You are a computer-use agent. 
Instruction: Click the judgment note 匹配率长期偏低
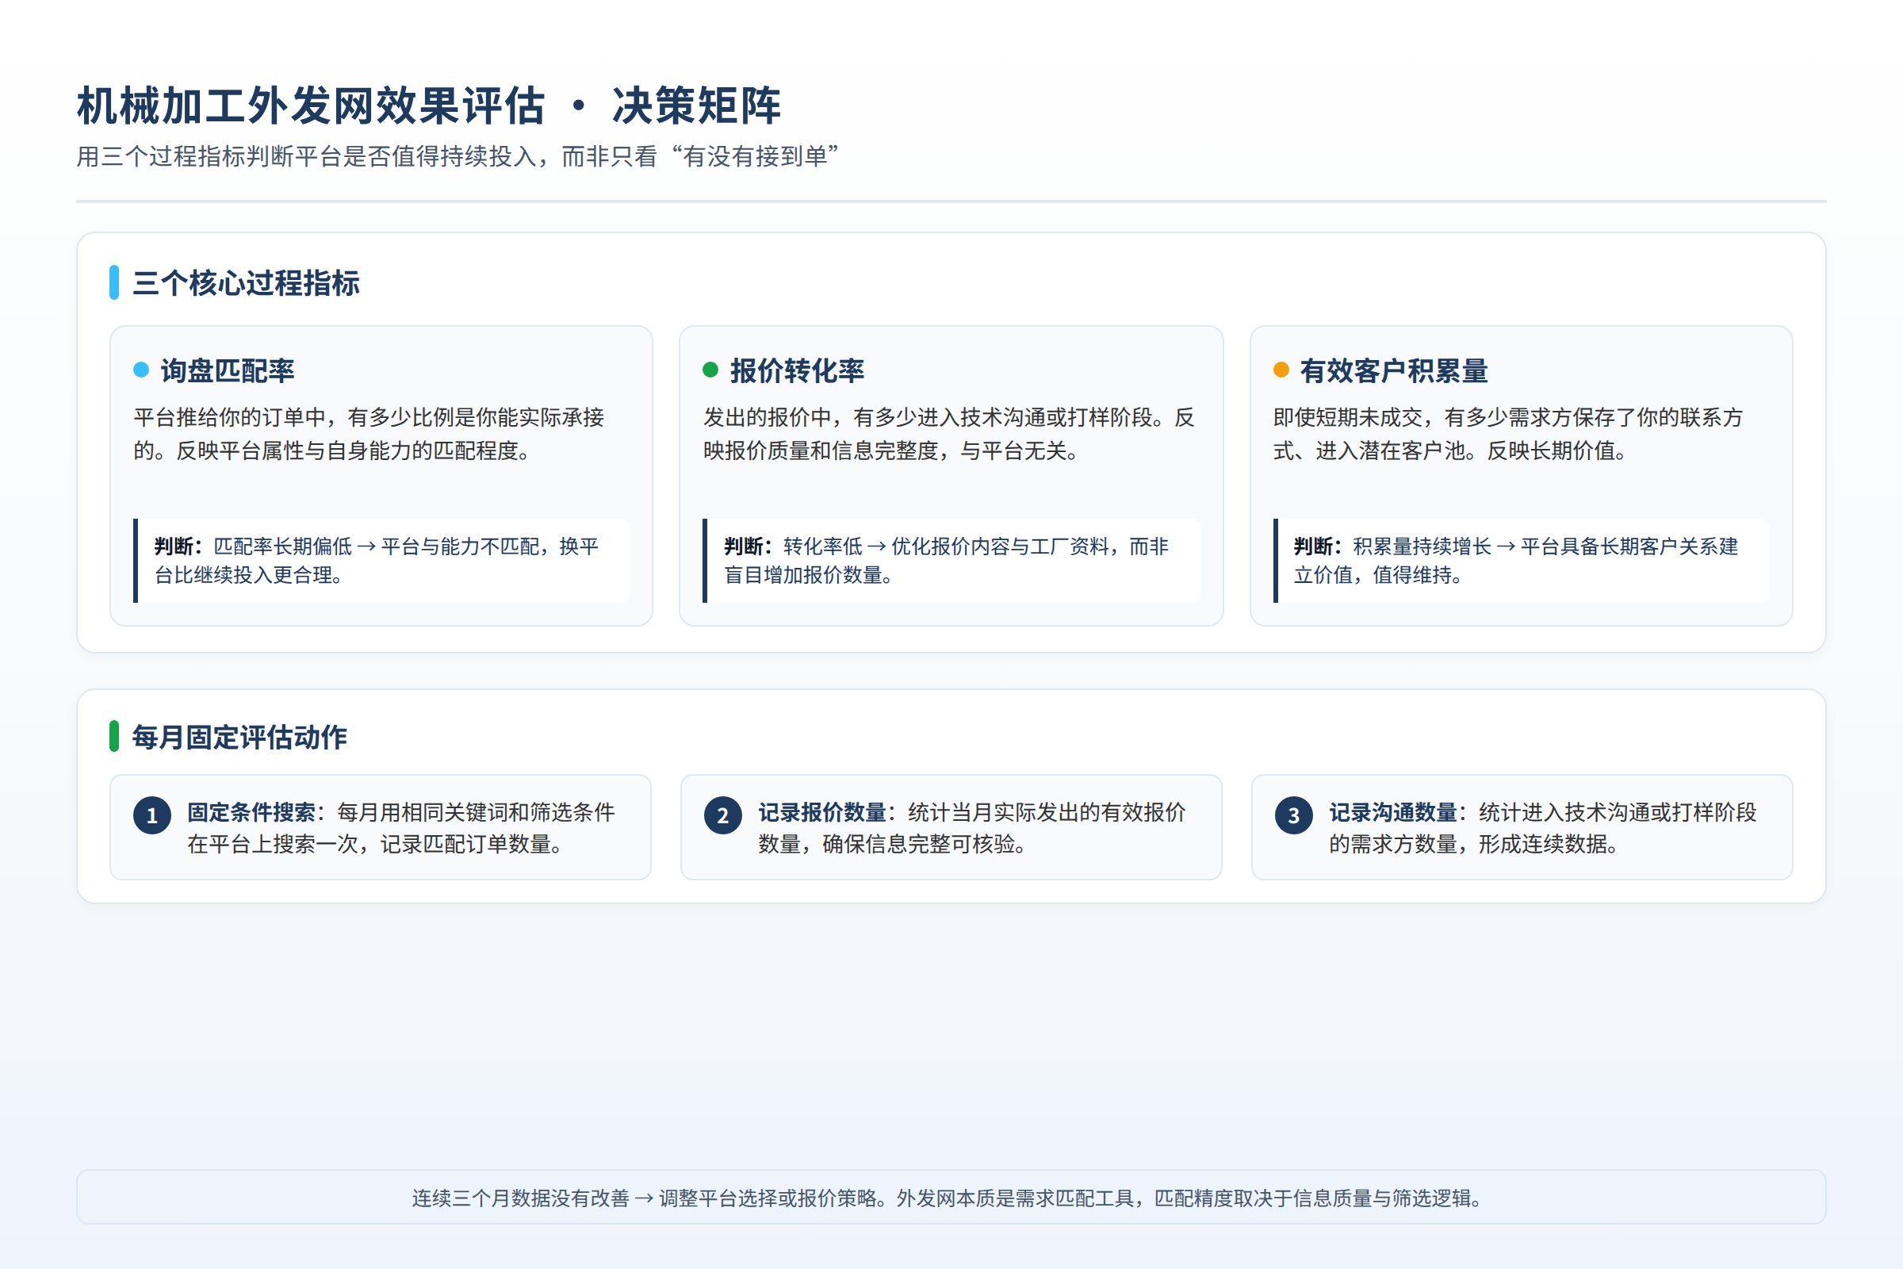[382, 561]
